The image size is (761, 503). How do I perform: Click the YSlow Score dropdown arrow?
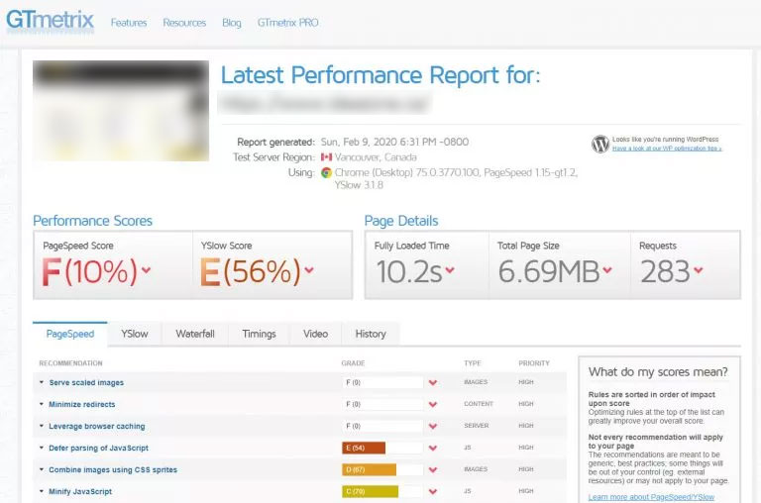[x=309, y=269]
